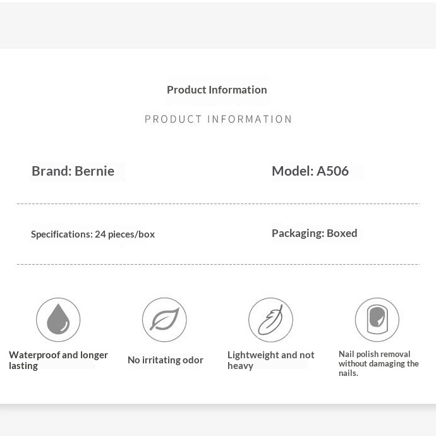Click the bold 'Product Information' heading
436x436 pixels.
pyautogui.click(x=217, y=90)
